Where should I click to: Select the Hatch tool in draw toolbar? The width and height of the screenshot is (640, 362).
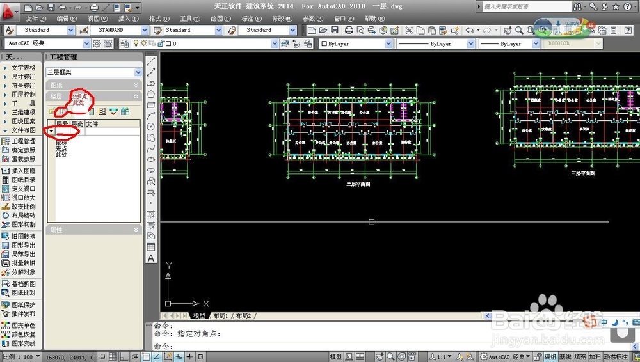[x=150, y=214]
